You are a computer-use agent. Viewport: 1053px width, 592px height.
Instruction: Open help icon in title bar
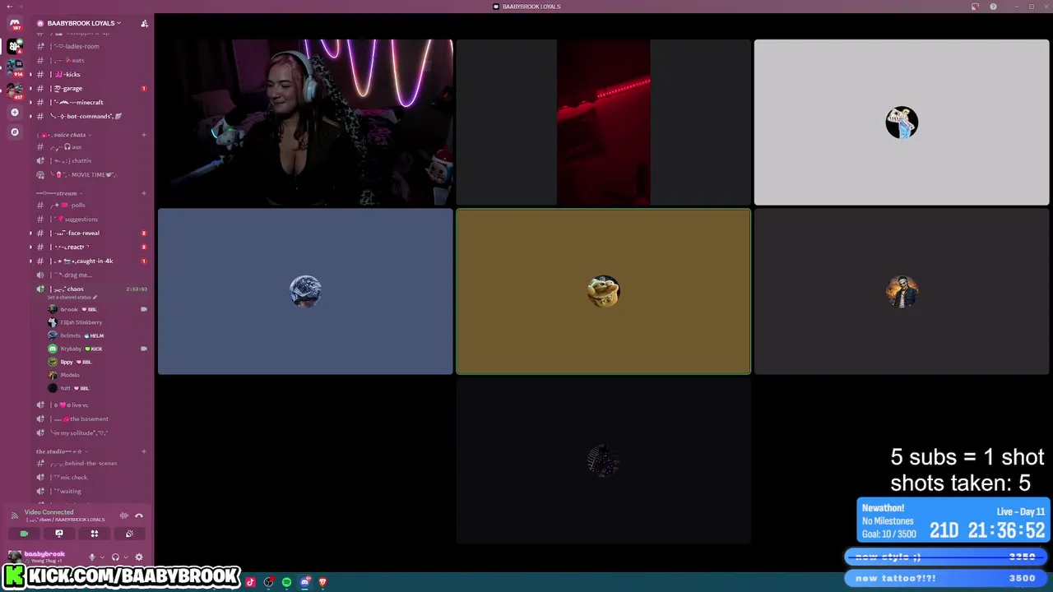point(993,7)
